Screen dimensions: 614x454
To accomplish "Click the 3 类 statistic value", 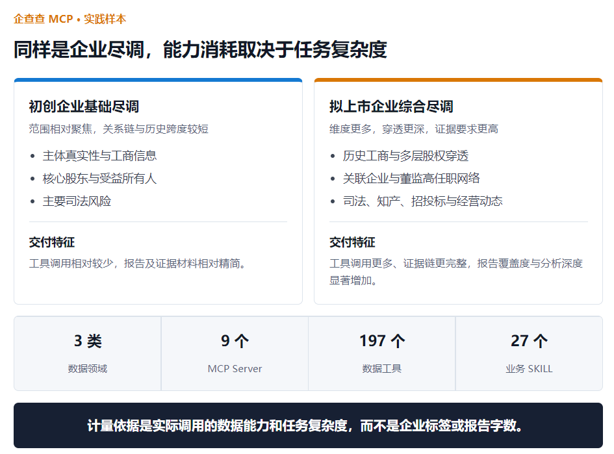I will pyautogui.click(x=88, y=341).
